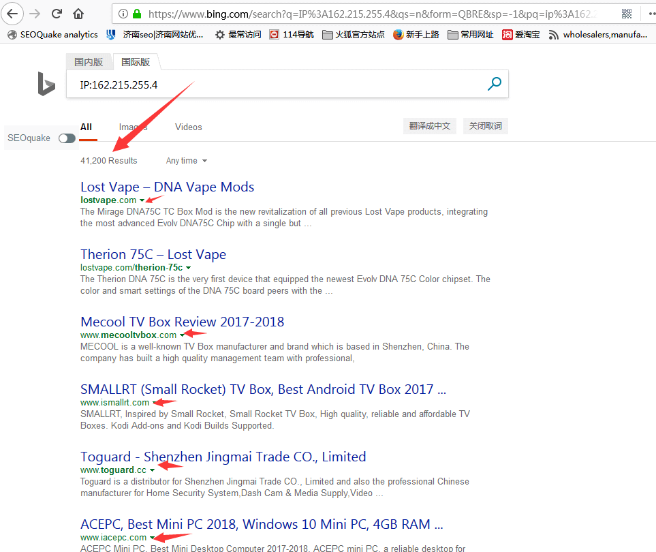Click the browser address bar URL
Image resolution: width=656 pixels, height=552 pixels.
[373, 14]
